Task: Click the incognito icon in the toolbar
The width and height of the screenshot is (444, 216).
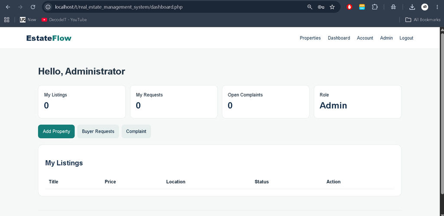Action: 393,7
